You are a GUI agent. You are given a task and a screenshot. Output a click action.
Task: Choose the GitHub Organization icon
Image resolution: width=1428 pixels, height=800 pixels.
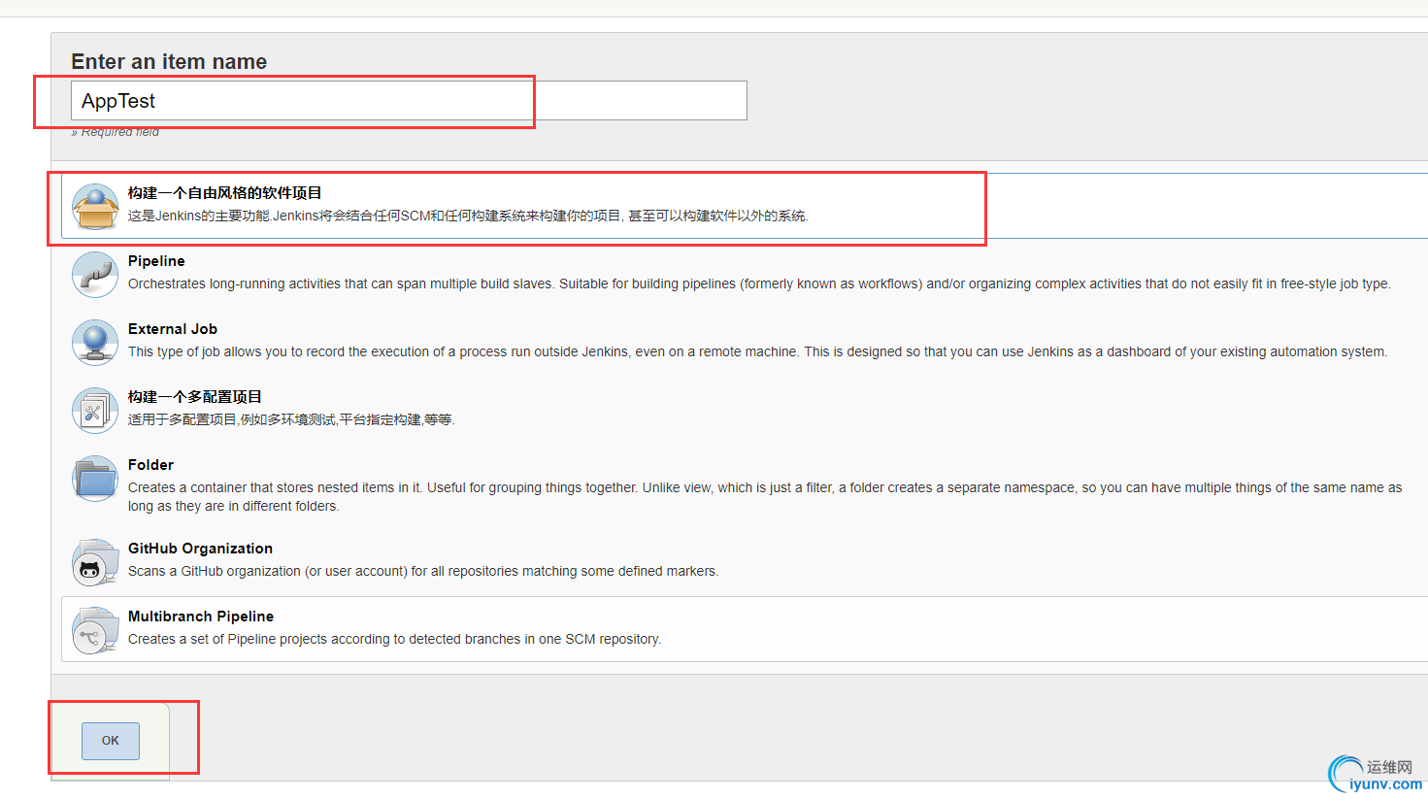pos(95,562)
